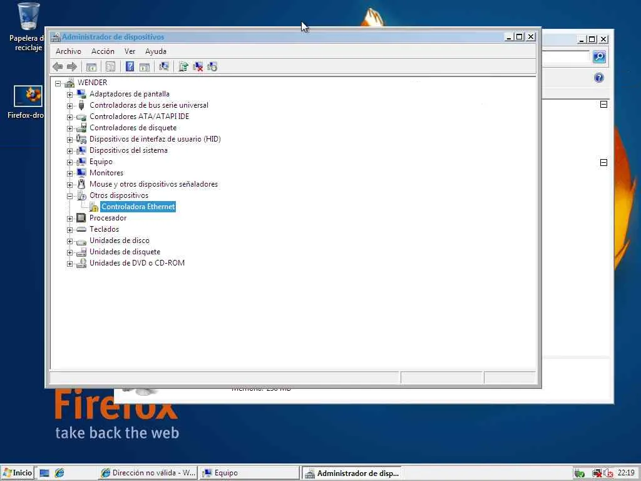Select Controladores ATA/ATAPI IDE label
The width and height of the screenshot is (641, 481).
(x=140, y=116)
